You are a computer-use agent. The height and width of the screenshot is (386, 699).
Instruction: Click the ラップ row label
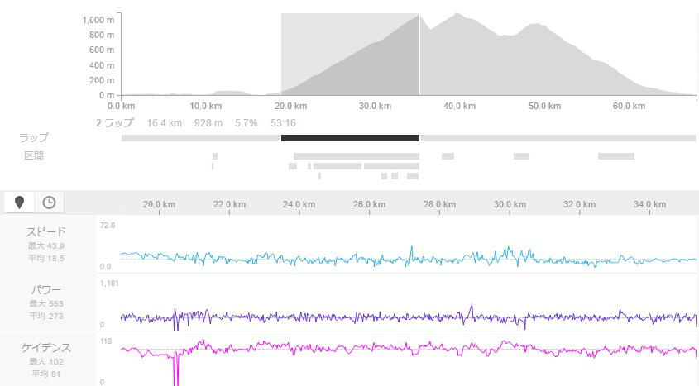pos(33,137)
